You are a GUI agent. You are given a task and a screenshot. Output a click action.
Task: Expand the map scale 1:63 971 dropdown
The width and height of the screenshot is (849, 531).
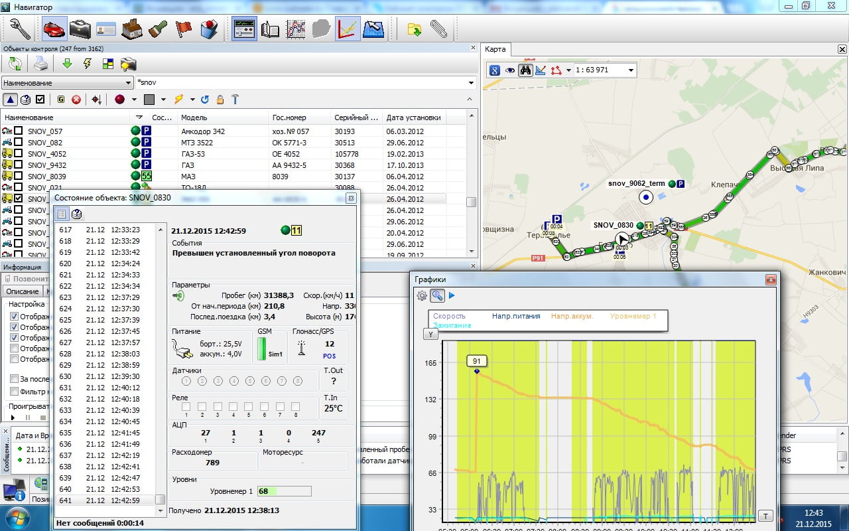point(631,70)
